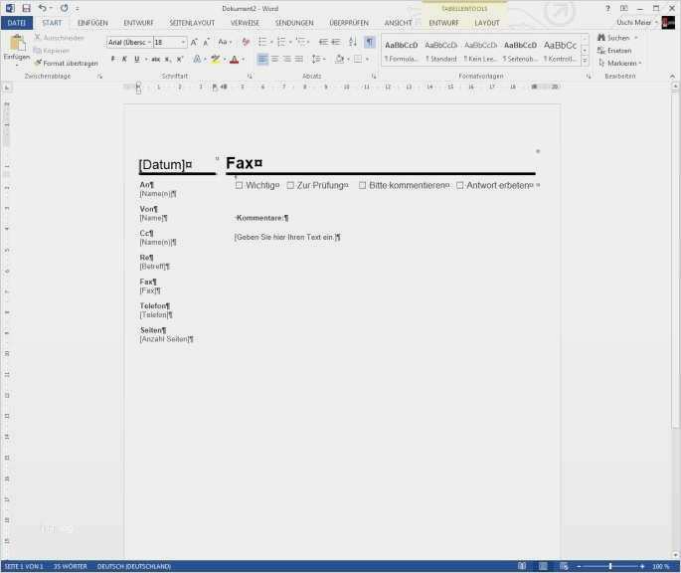Click the undo arrow icon
This screenshot has height=573, width=681.
pos(43,8)
